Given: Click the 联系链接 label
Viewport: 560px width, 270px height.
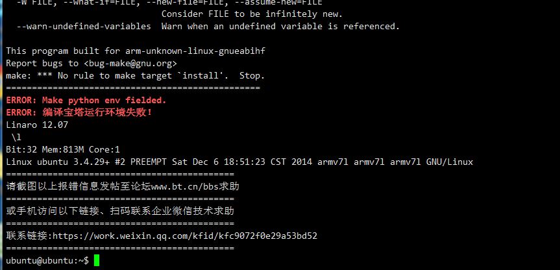Looking at the screenshot, I should point(29,236).
